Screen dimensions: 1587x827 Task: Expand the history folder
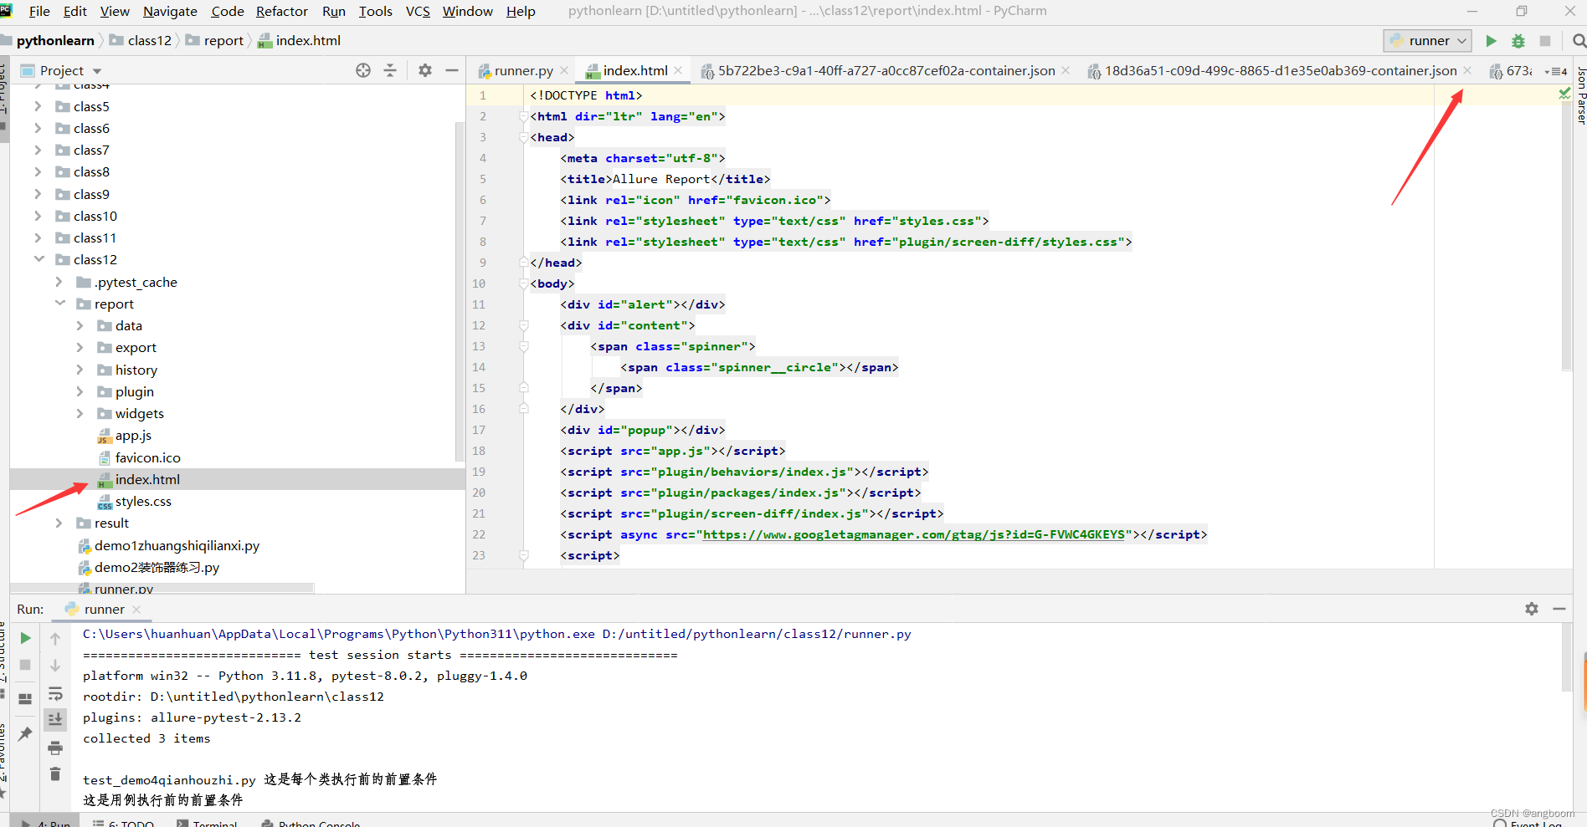[80, 370]
